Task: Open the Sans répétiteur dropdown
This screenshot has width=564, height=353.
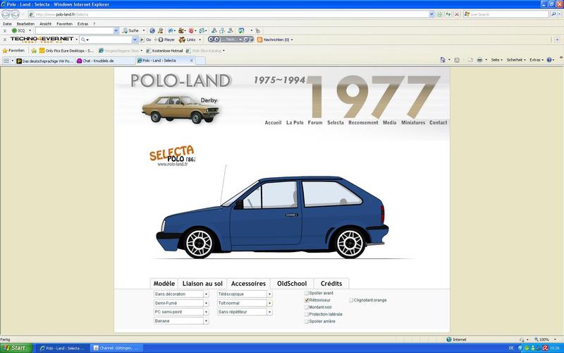Action: coord(244,312)
